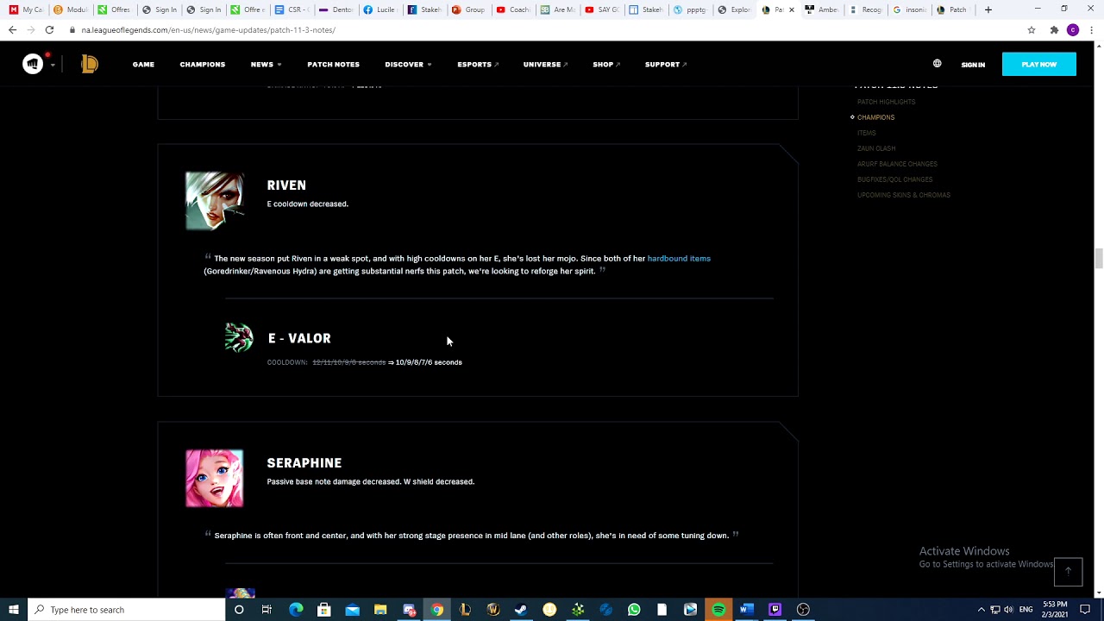Viewport: 1104px width, 621px height.
Task: Open Cortana circle on taskbar
Action: point(239,610)
